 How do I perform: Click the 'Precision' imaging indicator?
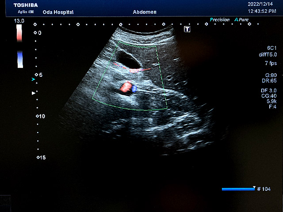(x=220, y=19)
